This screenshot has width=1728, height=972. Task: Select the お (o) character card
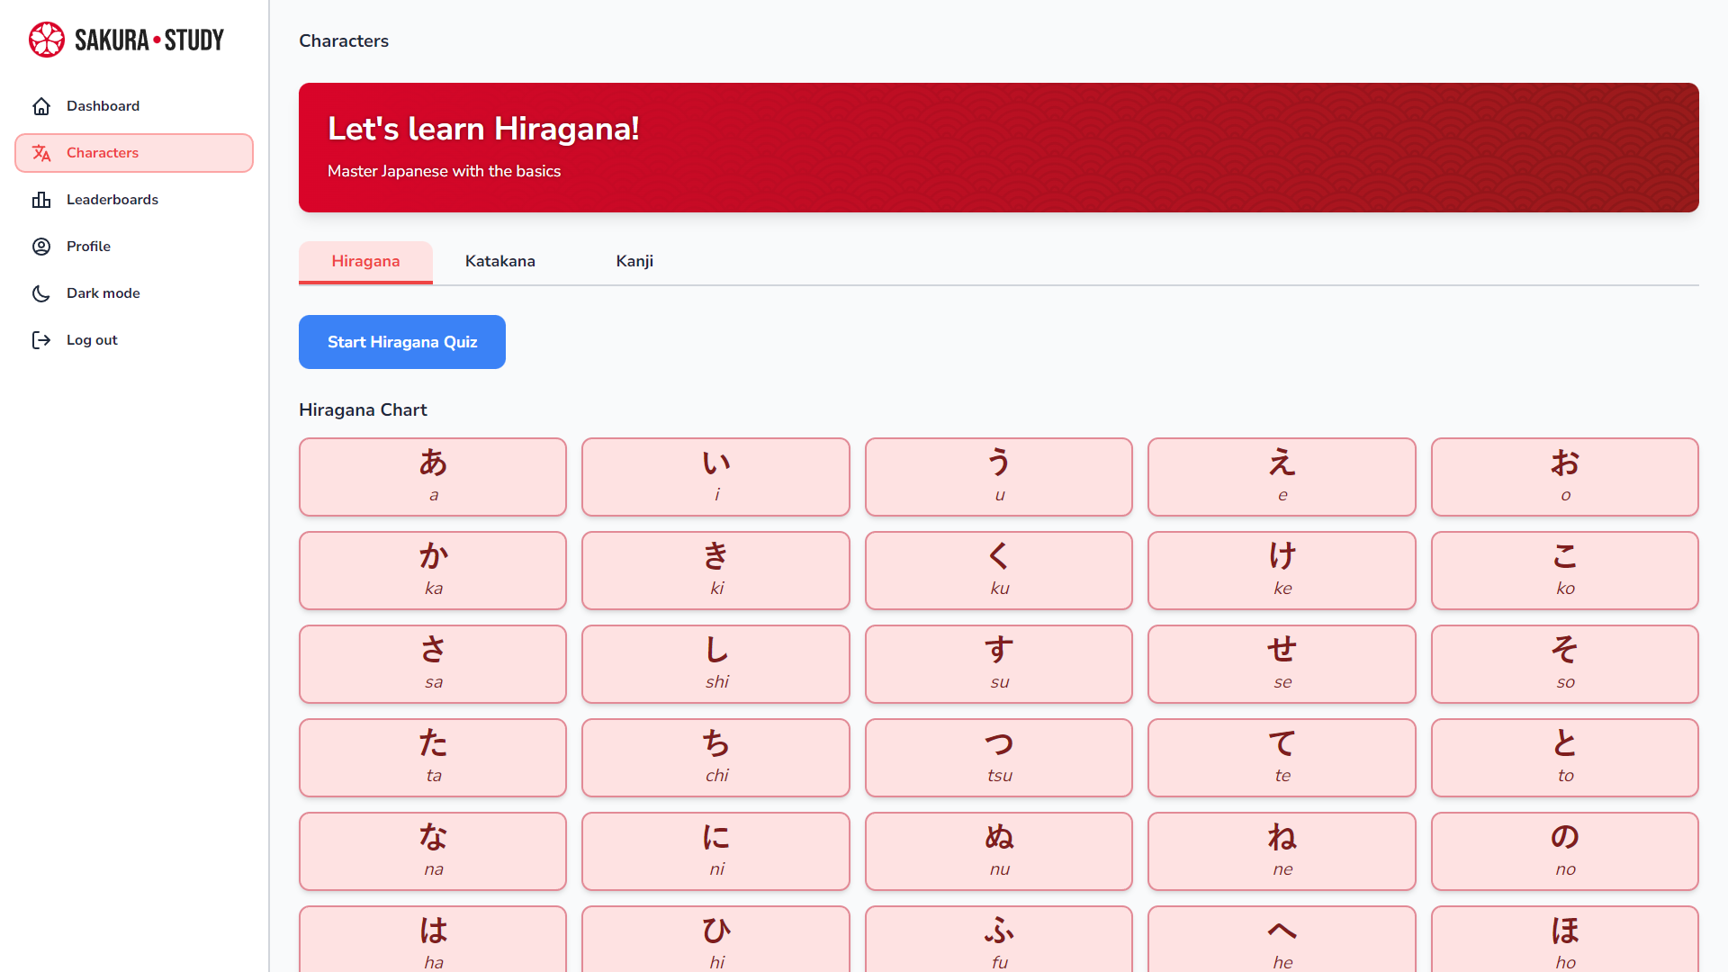1565,477
